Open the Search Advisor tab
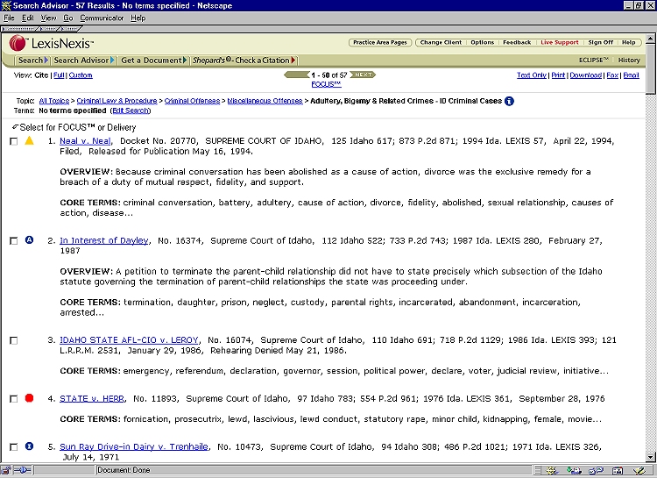Screen dimensions: 657x478 pos(84,60)
